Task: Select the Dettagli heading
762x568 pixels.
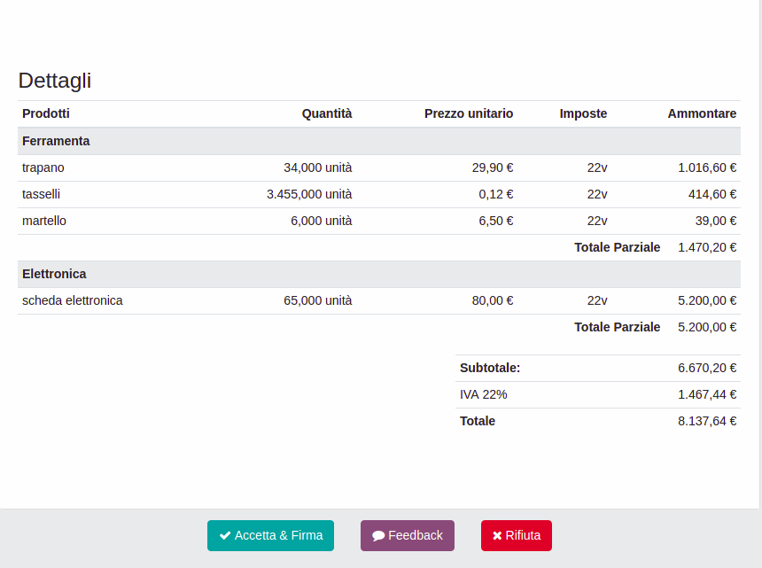Action: (x=55, y=81)
